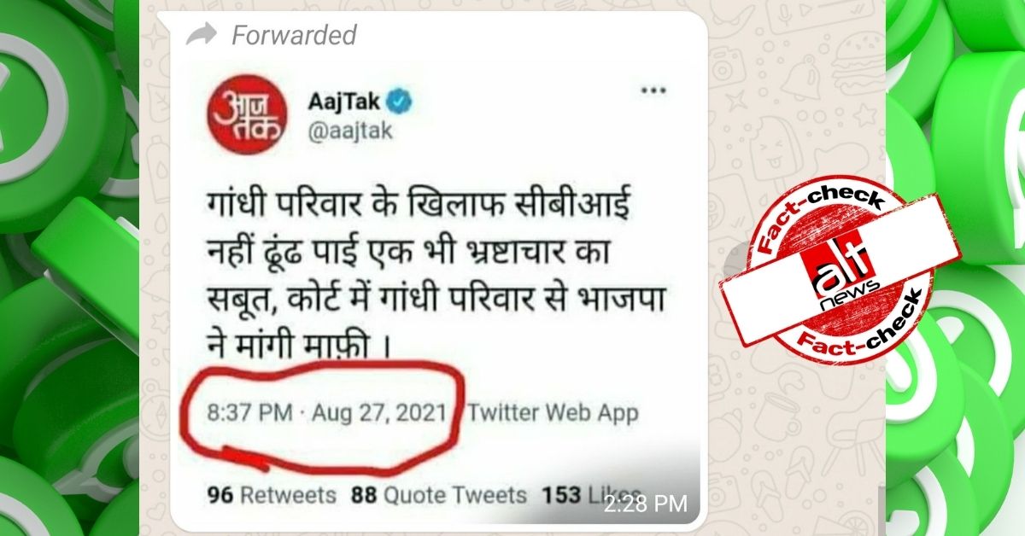Open the Twitter Web App source link
1025x536 pixels.
tap(553, 413)
